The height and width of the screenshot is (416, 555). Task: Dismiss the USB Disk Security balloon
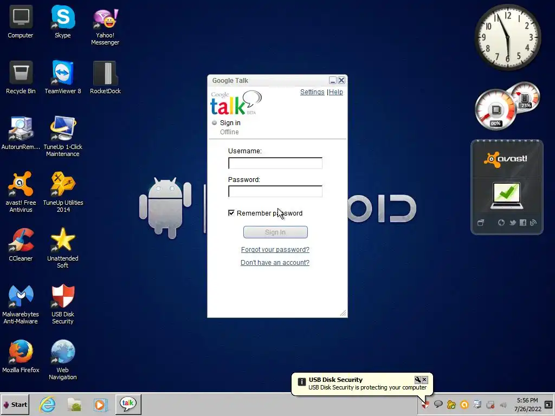point(425,380)
